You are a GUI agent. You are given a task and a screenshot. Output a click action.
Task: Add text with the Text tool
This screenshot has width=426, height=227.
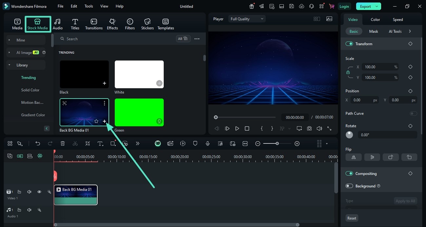pos(100,143)
